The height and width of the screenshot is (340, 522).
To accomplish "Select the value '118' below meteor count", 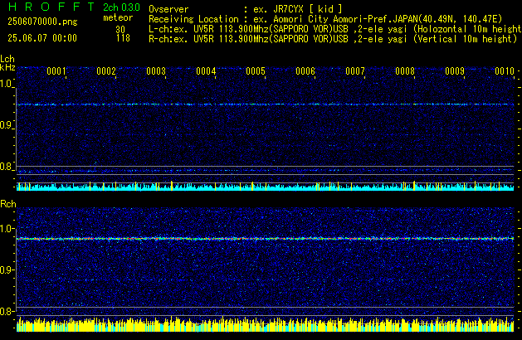I will (x=123, y=38).
